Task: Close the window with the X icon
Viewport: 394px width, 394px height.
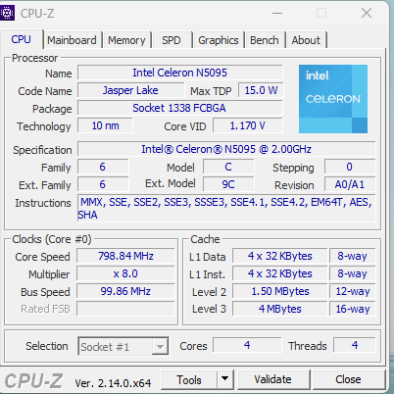Action: pyautogui.click(x=367, y=13)
